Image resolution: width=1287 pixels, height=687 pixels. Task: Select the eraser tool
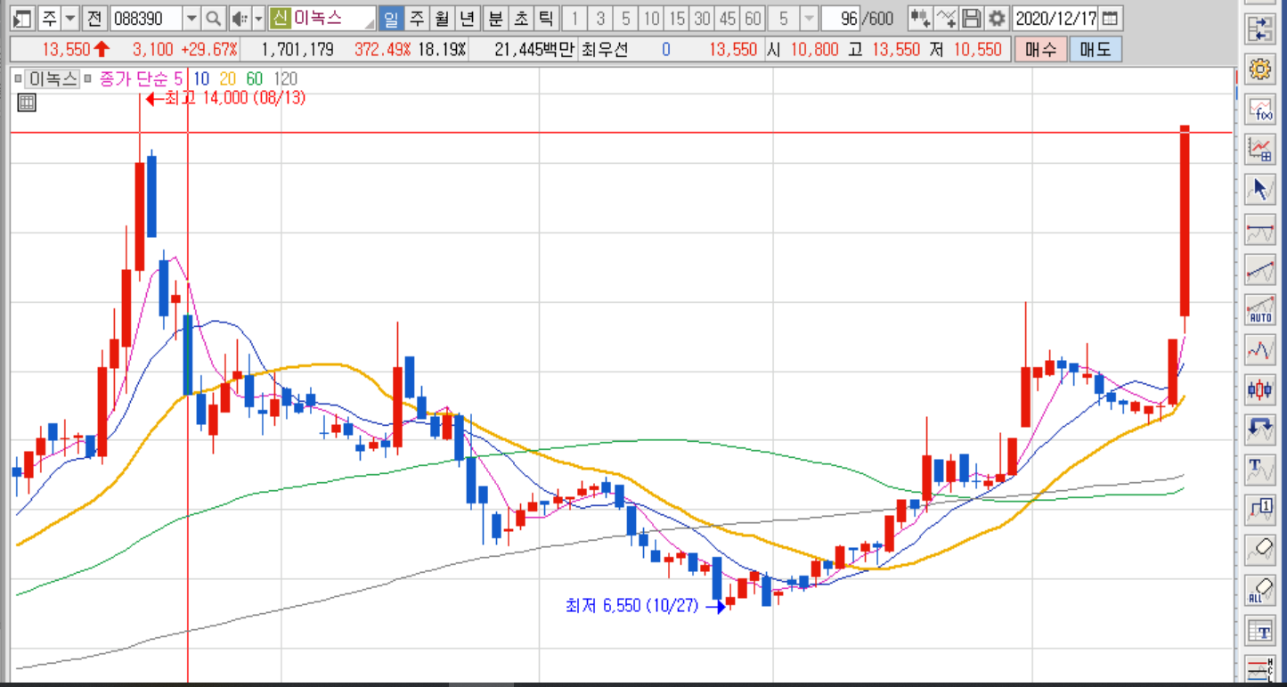[1260, 549]
